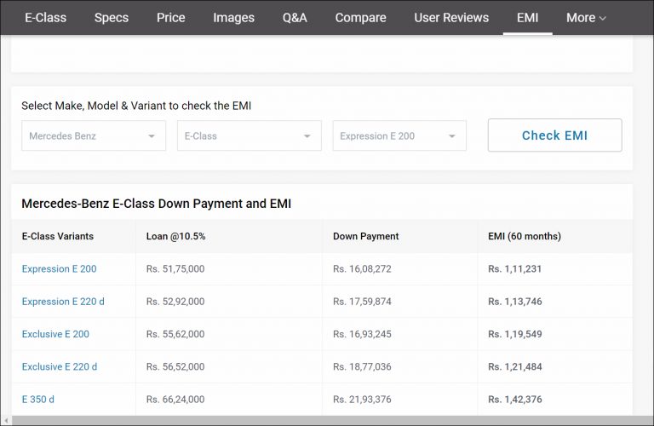Select the Compare tab
Screen dimensions: 654x426
click(361, 18)
